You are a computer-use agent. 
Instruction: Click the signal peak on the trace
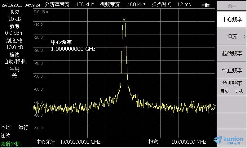tap(124, 19)
